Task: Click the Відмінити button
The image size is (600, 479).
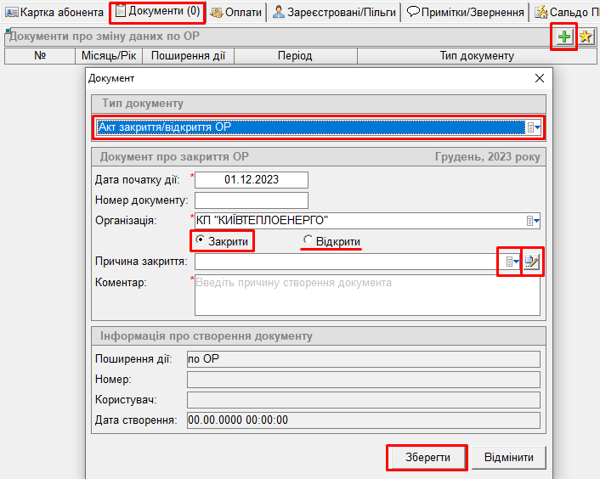Action: [x=508, y=458]
